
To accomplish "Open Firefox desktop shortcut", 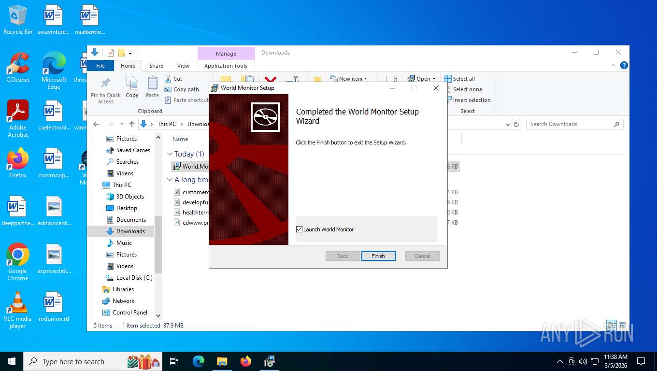I will click(x=18, y=163).
